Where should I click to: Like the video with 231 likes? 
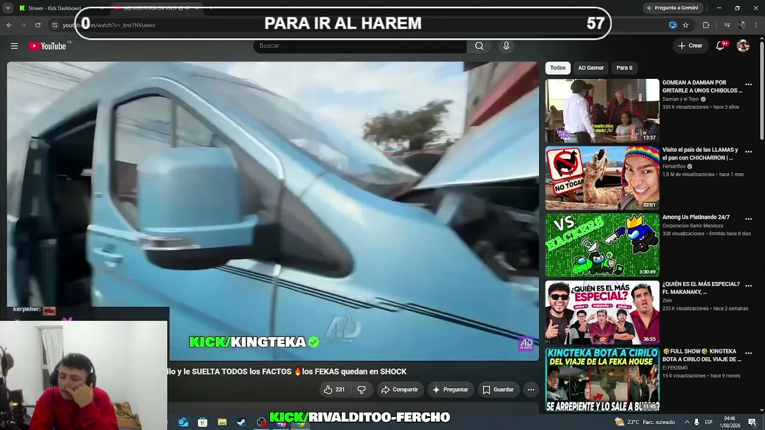click(x=333, y=389)
